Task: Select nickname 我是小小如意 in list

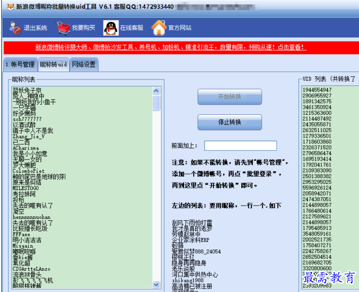Action: point(30,154)
